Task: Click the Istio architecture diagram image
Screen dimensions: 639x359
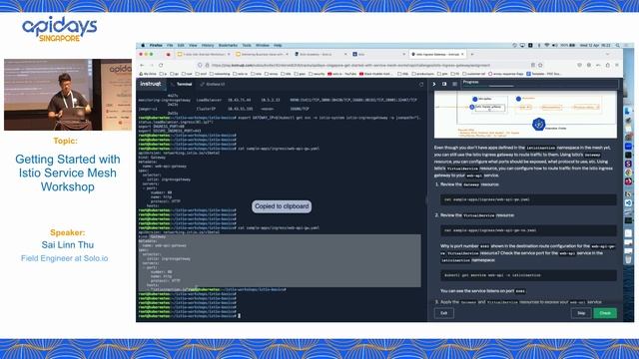Action: point(525,115)
